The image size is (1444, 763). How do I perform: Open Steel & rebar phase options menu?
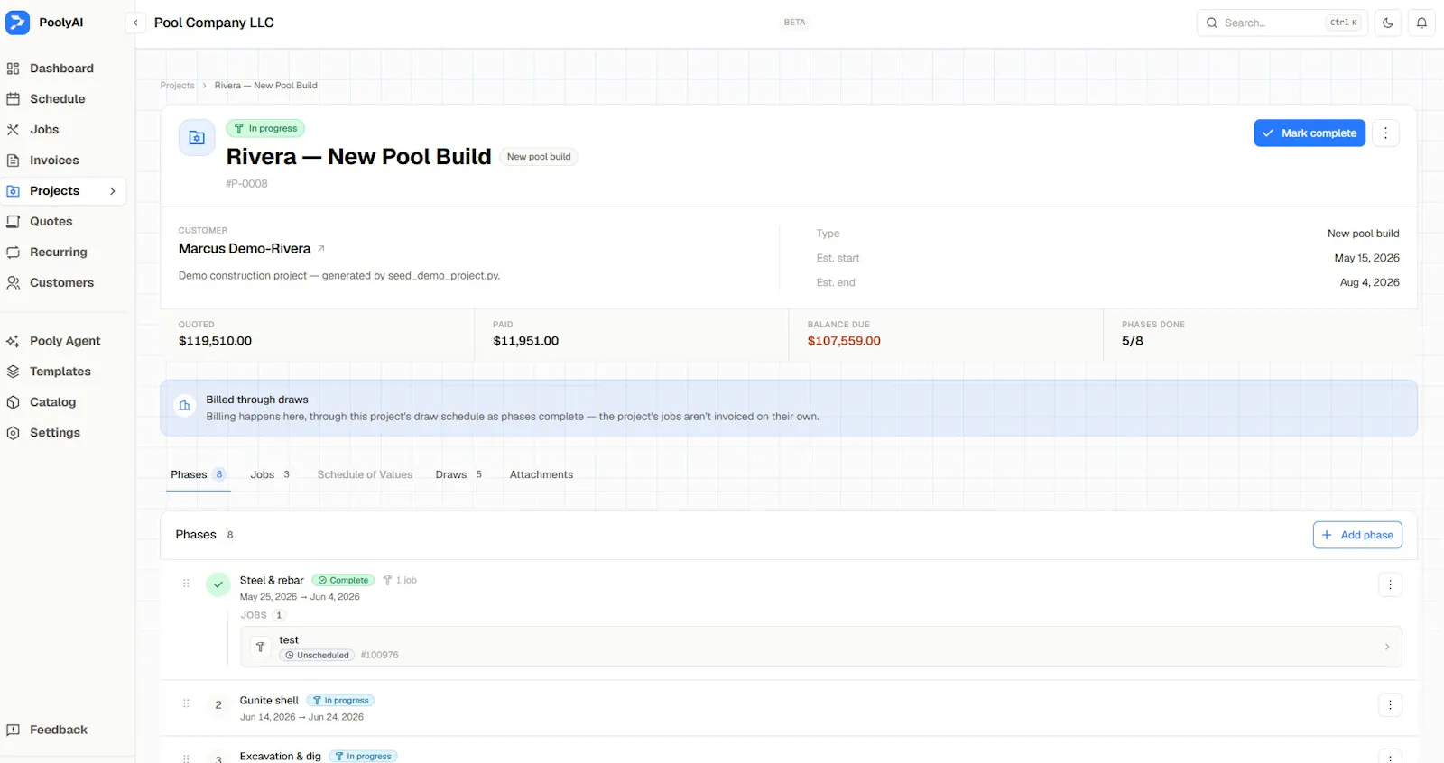click(x=1390, y=584)
